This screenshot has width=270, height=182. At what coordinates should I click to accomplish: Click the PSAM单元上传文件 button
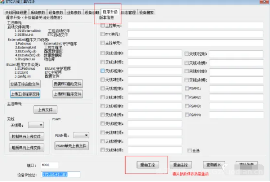point(72,146)
